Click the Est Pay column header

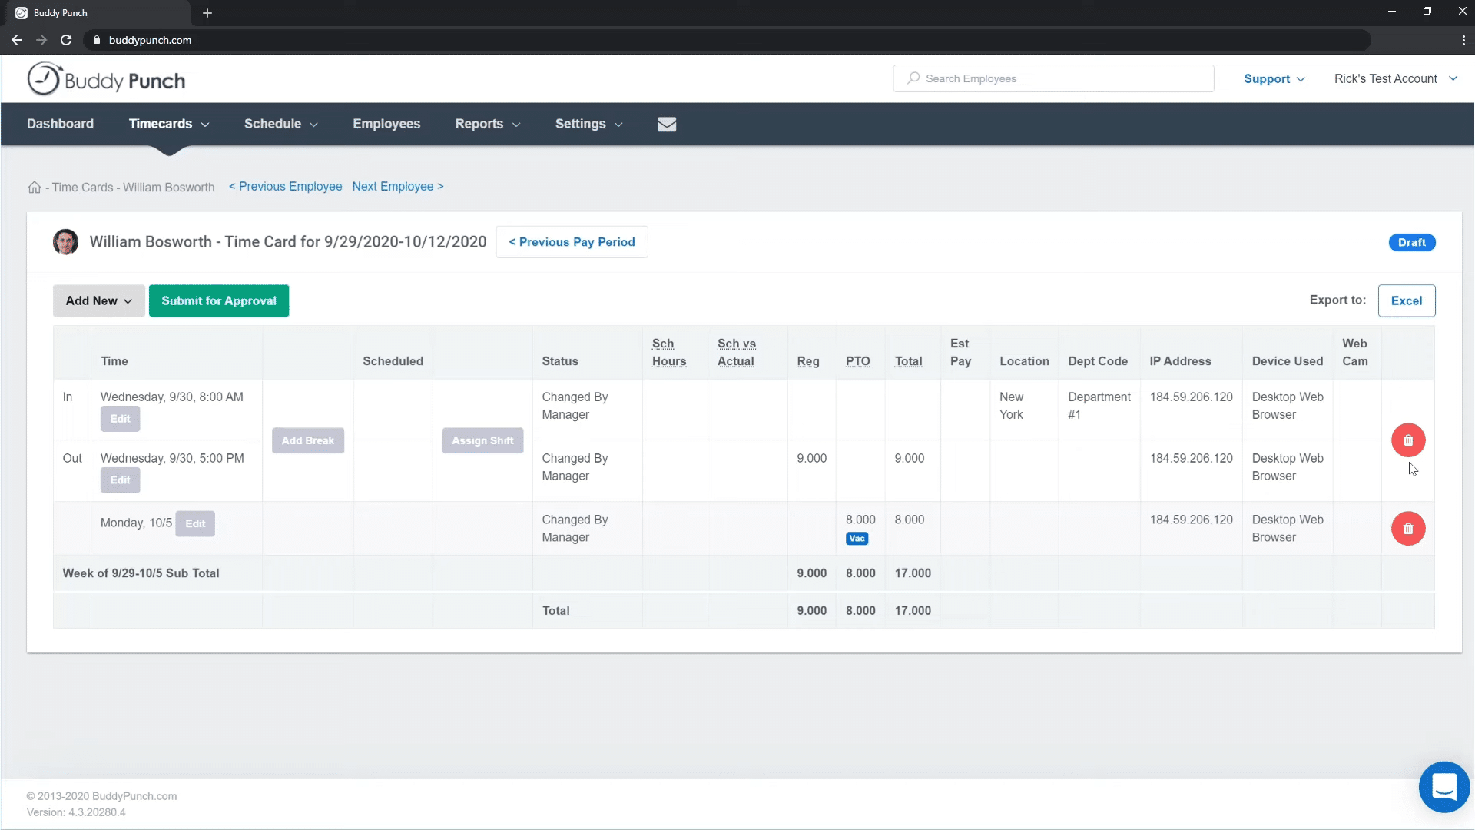pyautogui.click(x=960, y=353)
